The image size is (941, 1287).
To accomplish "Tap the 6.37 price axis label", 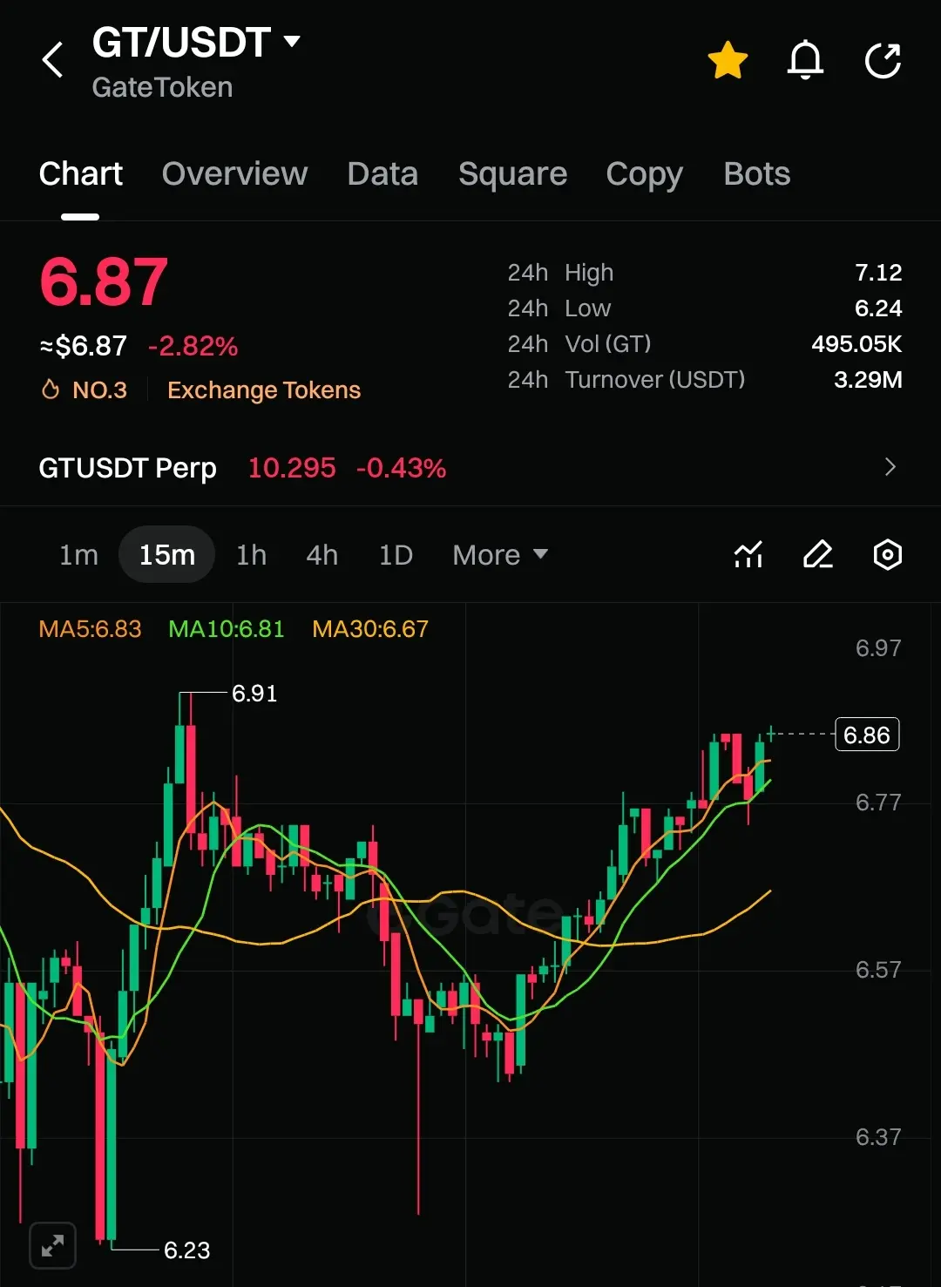I will 878,1137.
